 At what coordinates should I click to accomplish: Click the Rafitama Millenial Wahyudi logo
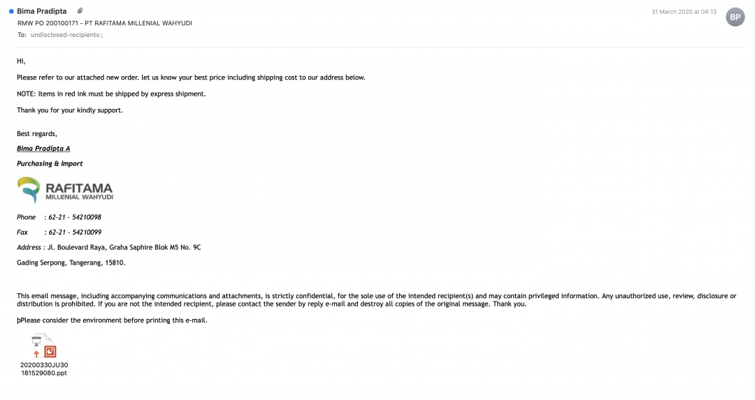pos(64,190)
